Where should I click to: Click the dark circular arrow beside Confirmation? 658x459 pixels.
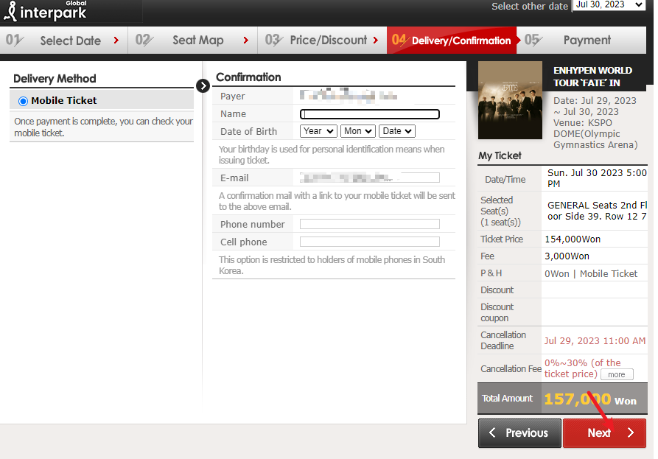click(204, 85)
